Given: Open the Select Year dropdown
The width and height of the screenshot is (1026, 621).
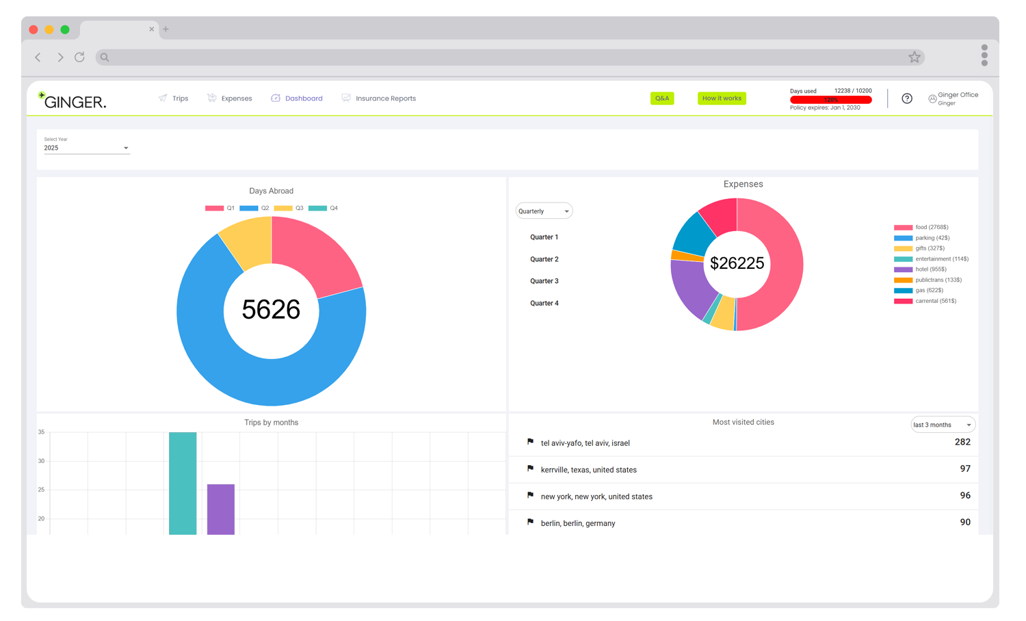Looking at the screenshot, I should (x=87, y=148).
